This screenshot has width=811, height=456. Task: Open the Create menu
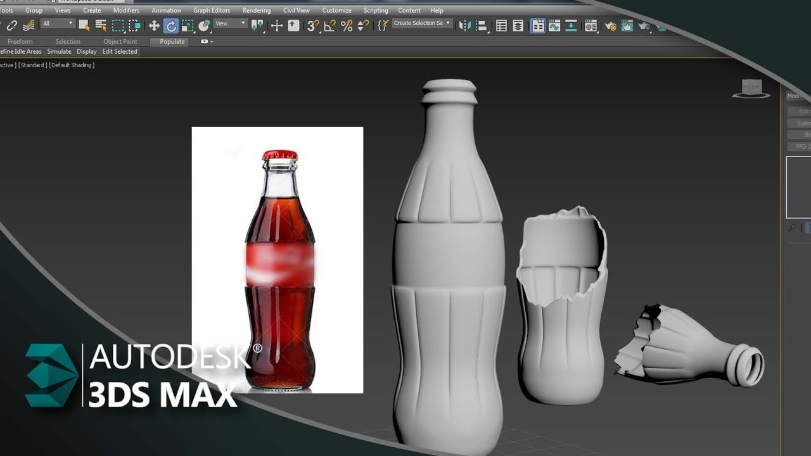(x=92, y=10)
